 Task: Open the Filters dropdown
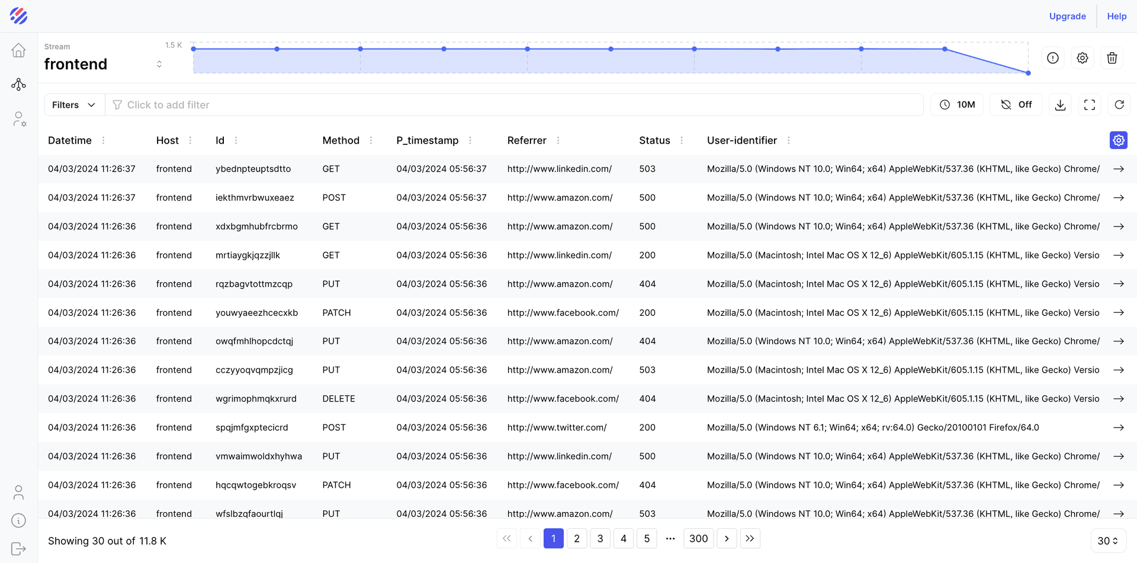pos(73,104)
